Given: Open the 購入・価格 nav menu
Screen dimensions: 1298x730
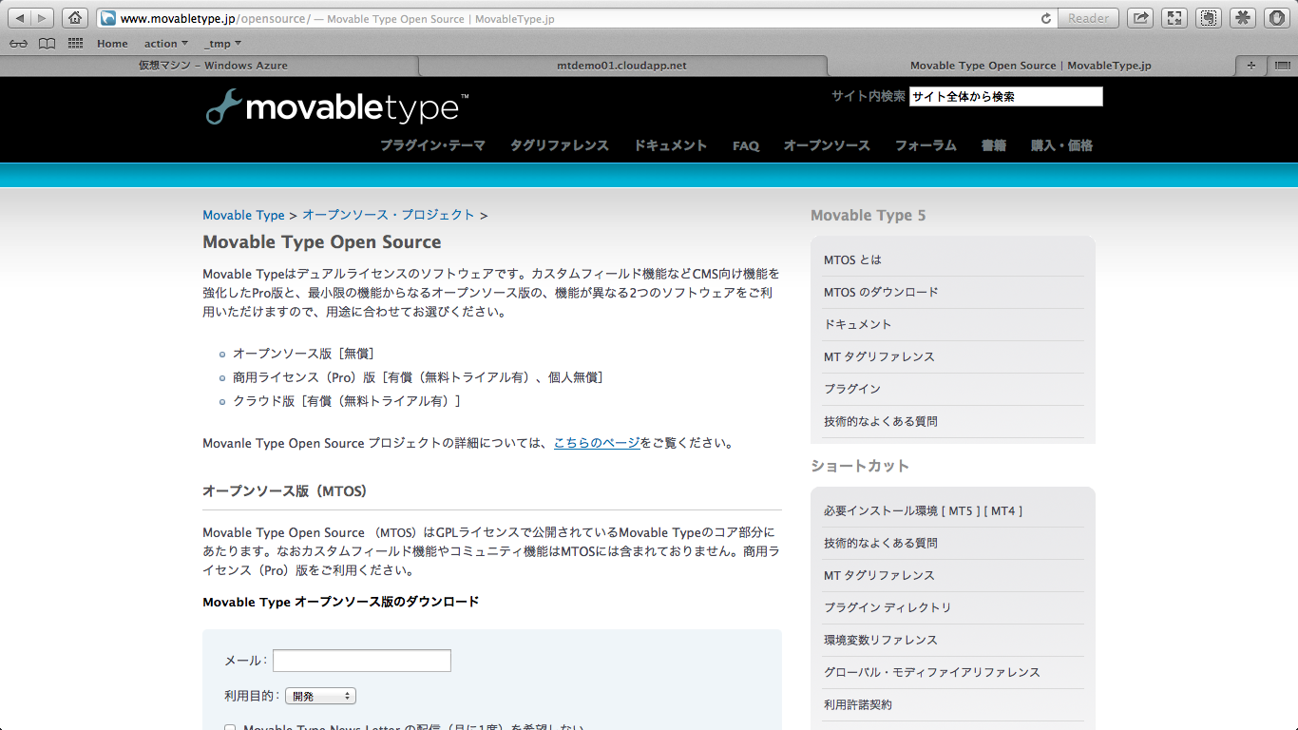Looking at the screenshot, I should (x=1062, y=145).
